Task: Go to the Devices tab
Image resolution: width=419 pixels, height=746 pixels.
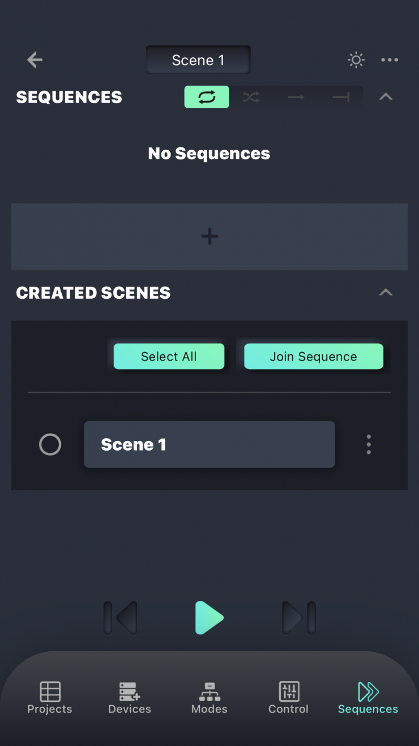Action: (130, 698)
